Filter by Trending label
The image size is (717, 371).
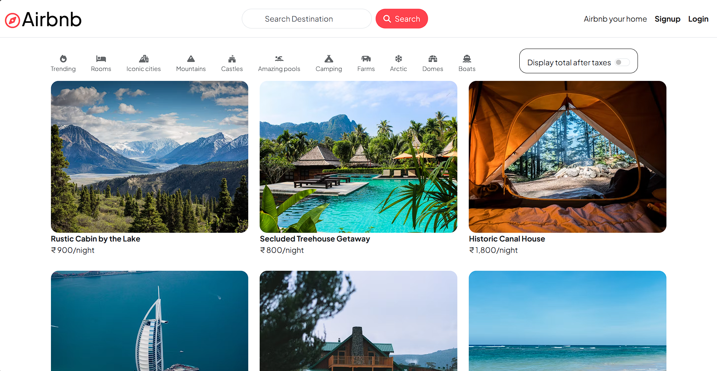click(63, 69)
